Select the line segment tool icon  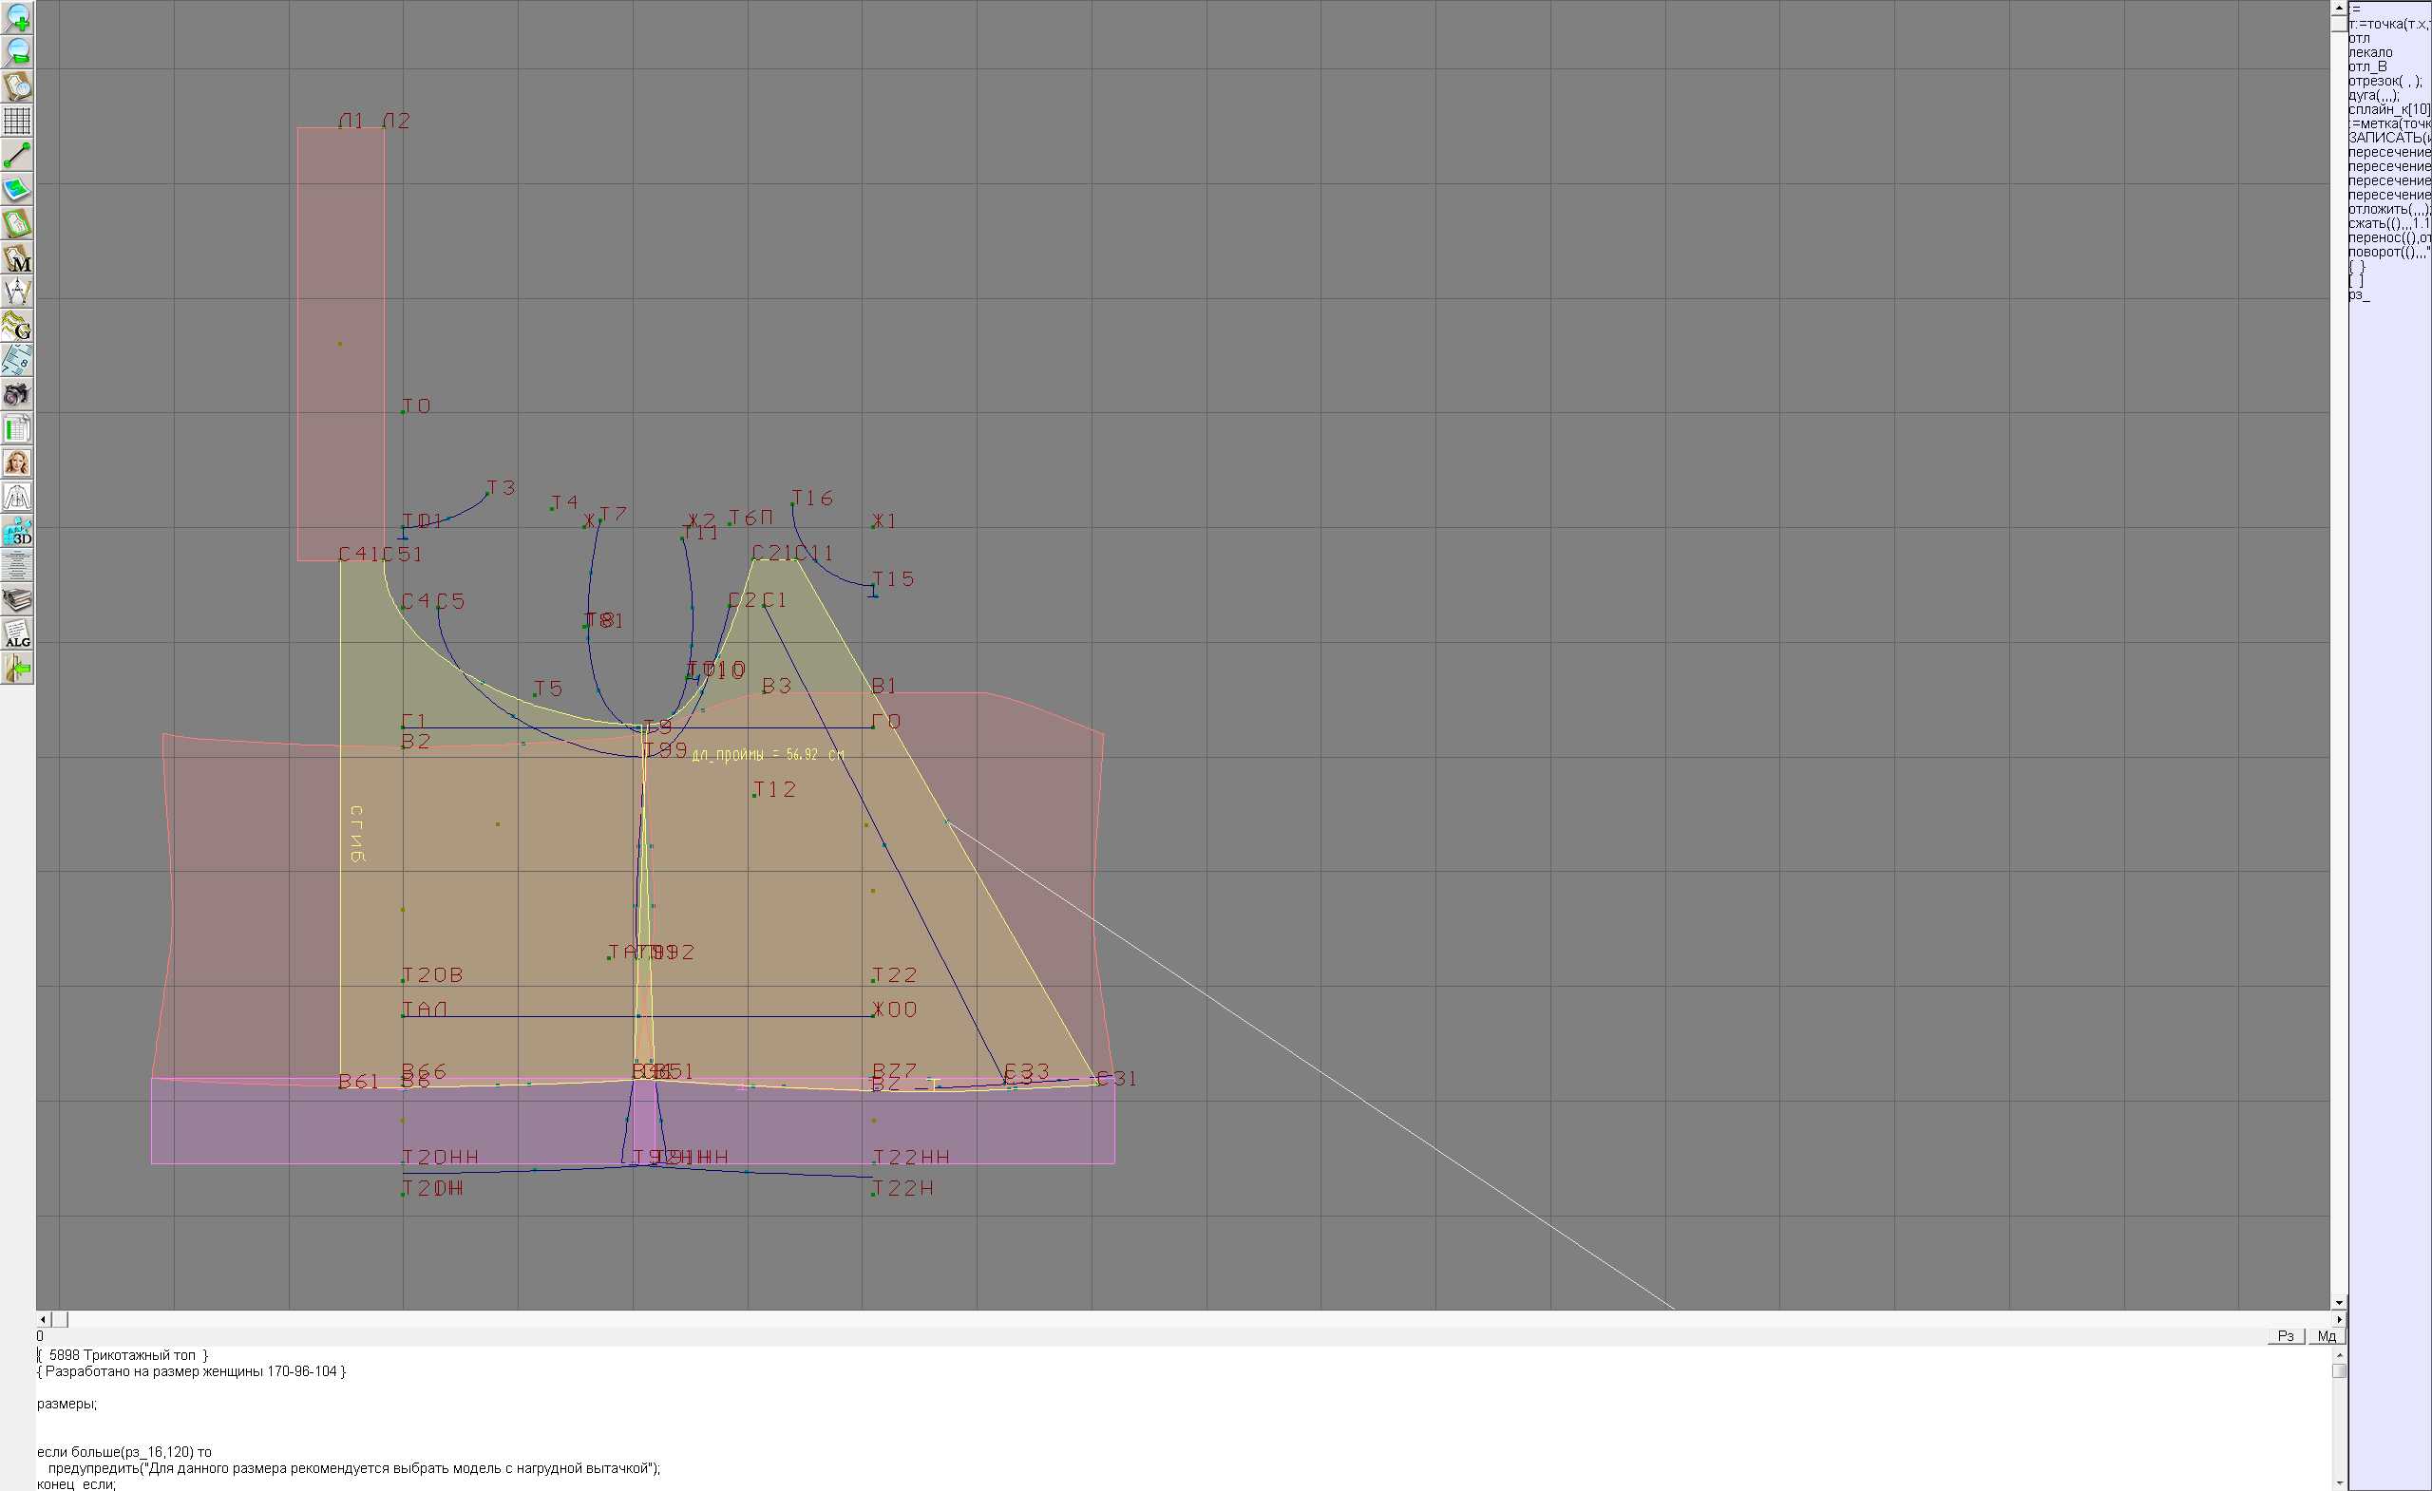pyautogui.click(x=17, y=155)
